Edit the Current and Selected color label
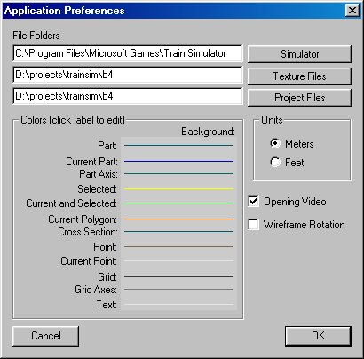This screenshot has width=364, height=359. tap(71, 203)
